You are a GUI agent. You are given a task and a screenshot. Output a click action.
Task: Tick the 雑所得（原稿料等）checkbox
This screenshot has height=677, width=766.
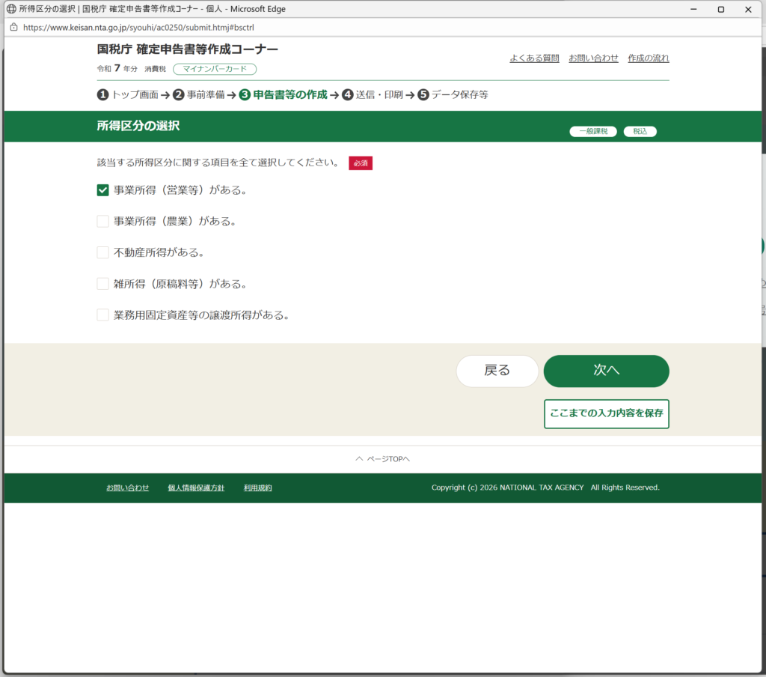[x=103, y=284]
